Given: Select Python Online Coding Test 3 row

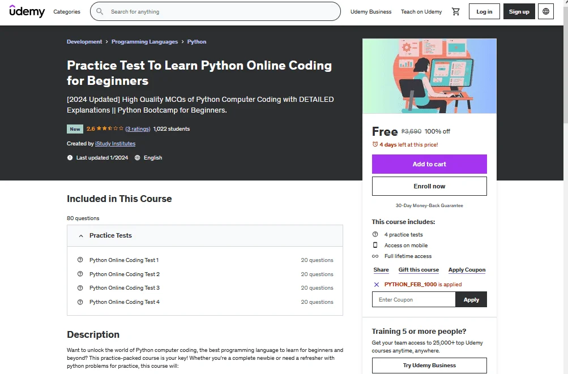Looking at the screenshot, I should coord(205,288).
